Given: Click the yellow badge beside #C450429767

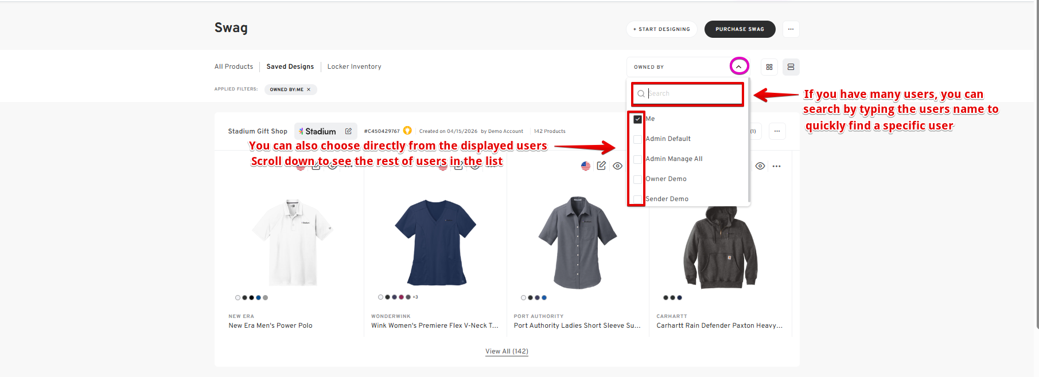Looking at the screenshot, I should click(407, 131).
